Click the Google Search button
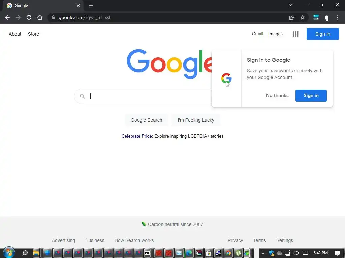345x258 pixels. point(146,120)
